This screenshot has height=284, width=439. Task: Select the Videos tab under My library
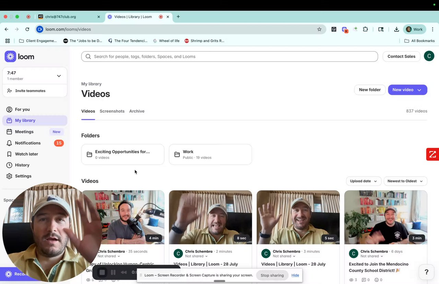[x=88, y=111]
